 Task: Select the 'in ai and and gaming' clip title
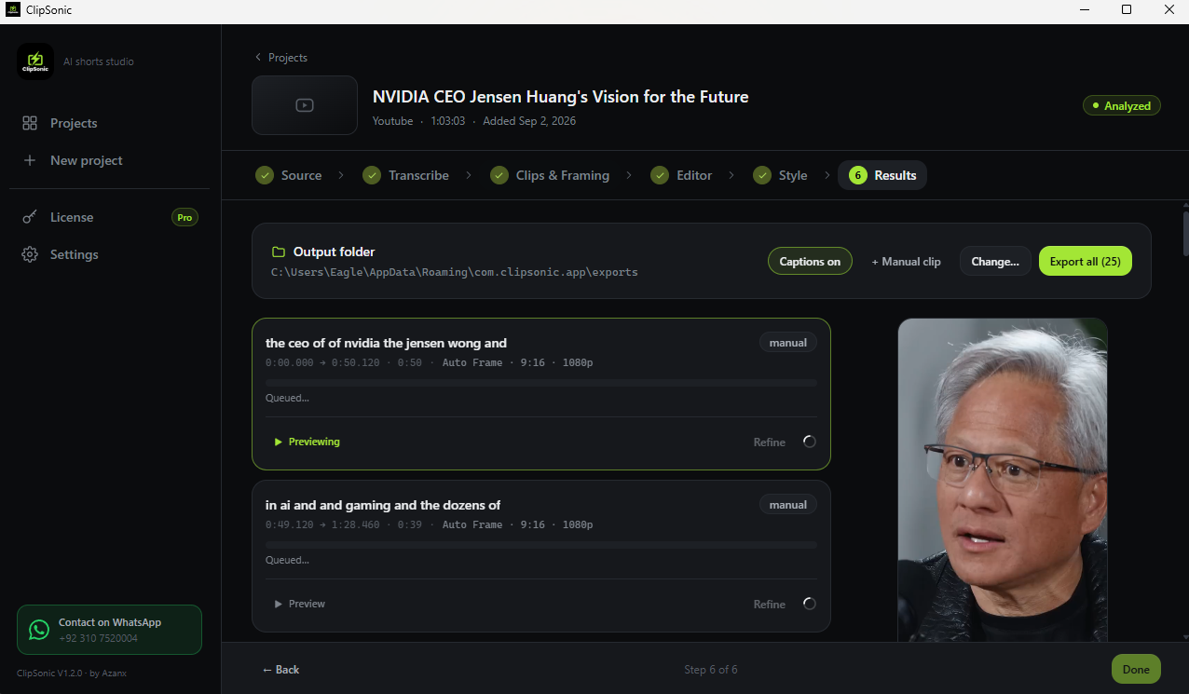point(383,505)
